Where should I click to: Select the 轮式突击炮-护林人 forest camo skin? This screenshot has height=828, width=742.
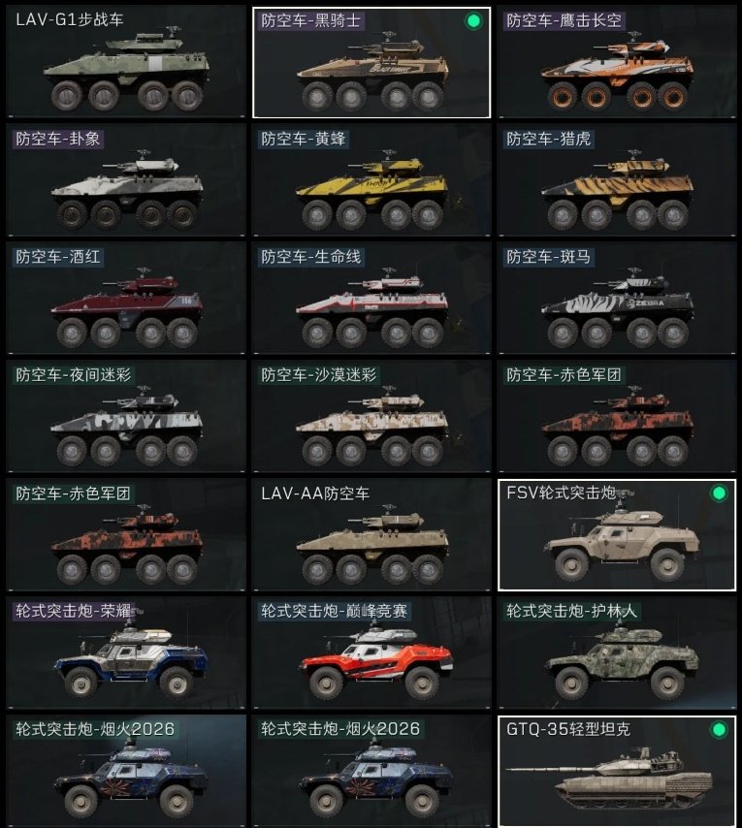[x=617, y=653]
